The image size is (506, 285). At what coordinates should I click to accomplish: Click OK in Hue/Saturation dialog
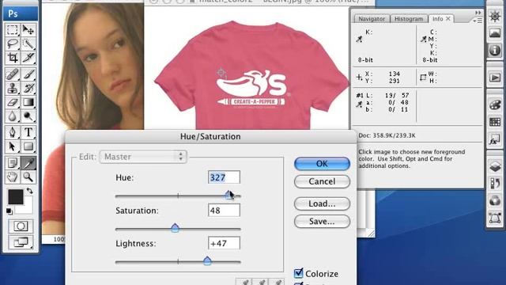point(322,164)
